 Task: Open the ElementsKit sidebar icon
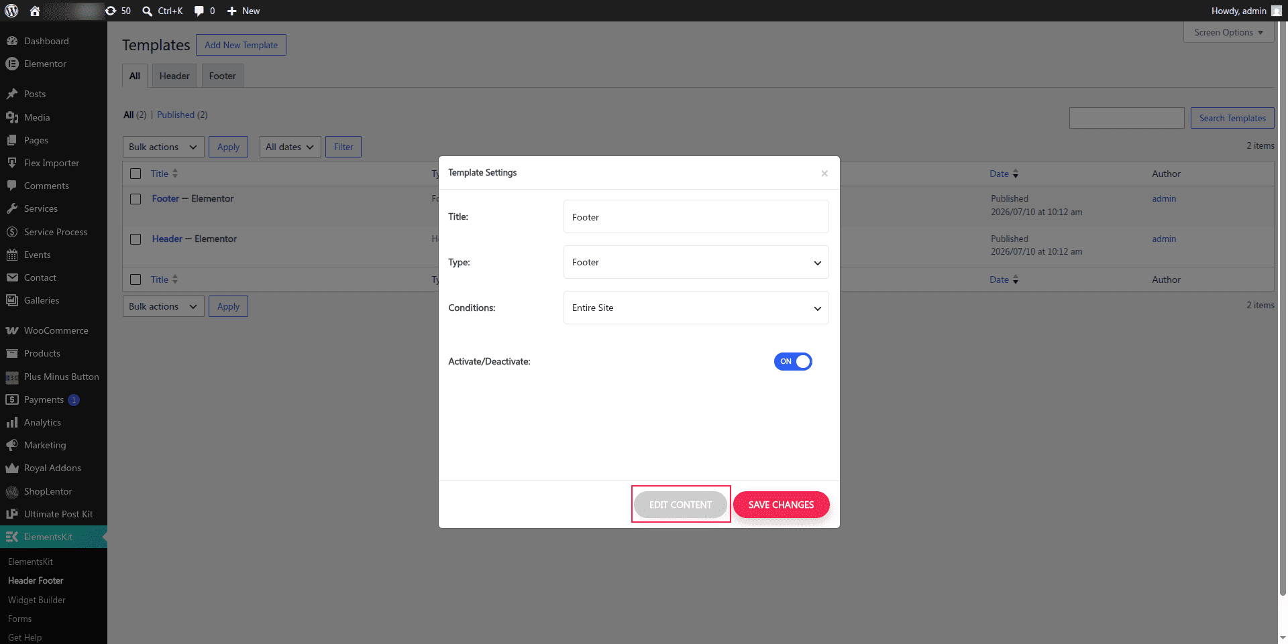pyautogui.click(x=12, y=537)
